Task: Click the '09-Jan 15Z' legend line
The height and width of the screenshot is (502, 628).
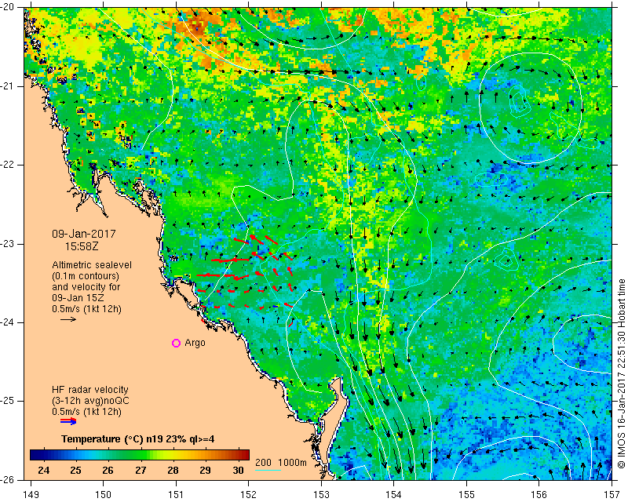Action: pos(78,298)
